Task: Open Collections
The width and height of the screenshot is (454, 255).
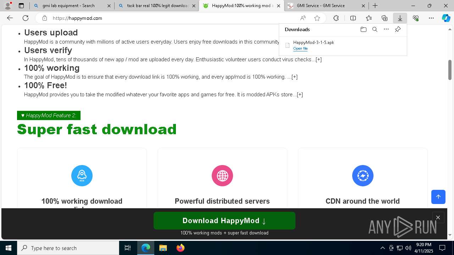Action: pos(384,18)
